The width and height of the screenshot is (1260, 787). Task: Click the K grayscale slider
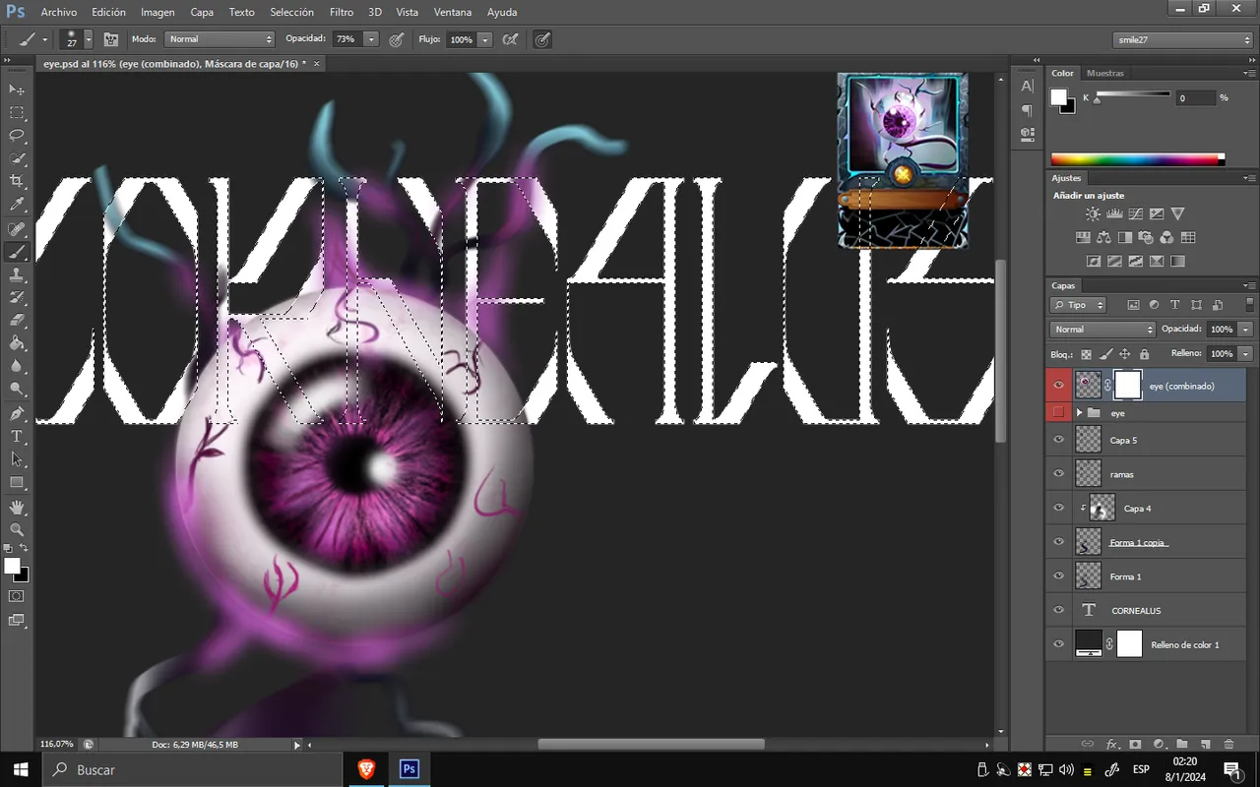click(1133, 96)
